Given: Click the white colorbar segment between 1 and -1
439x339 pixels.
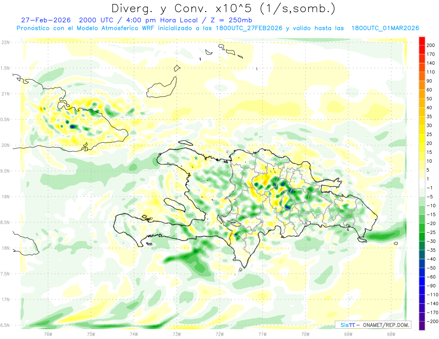Looking at the screenshot, I should pos(422,183).
